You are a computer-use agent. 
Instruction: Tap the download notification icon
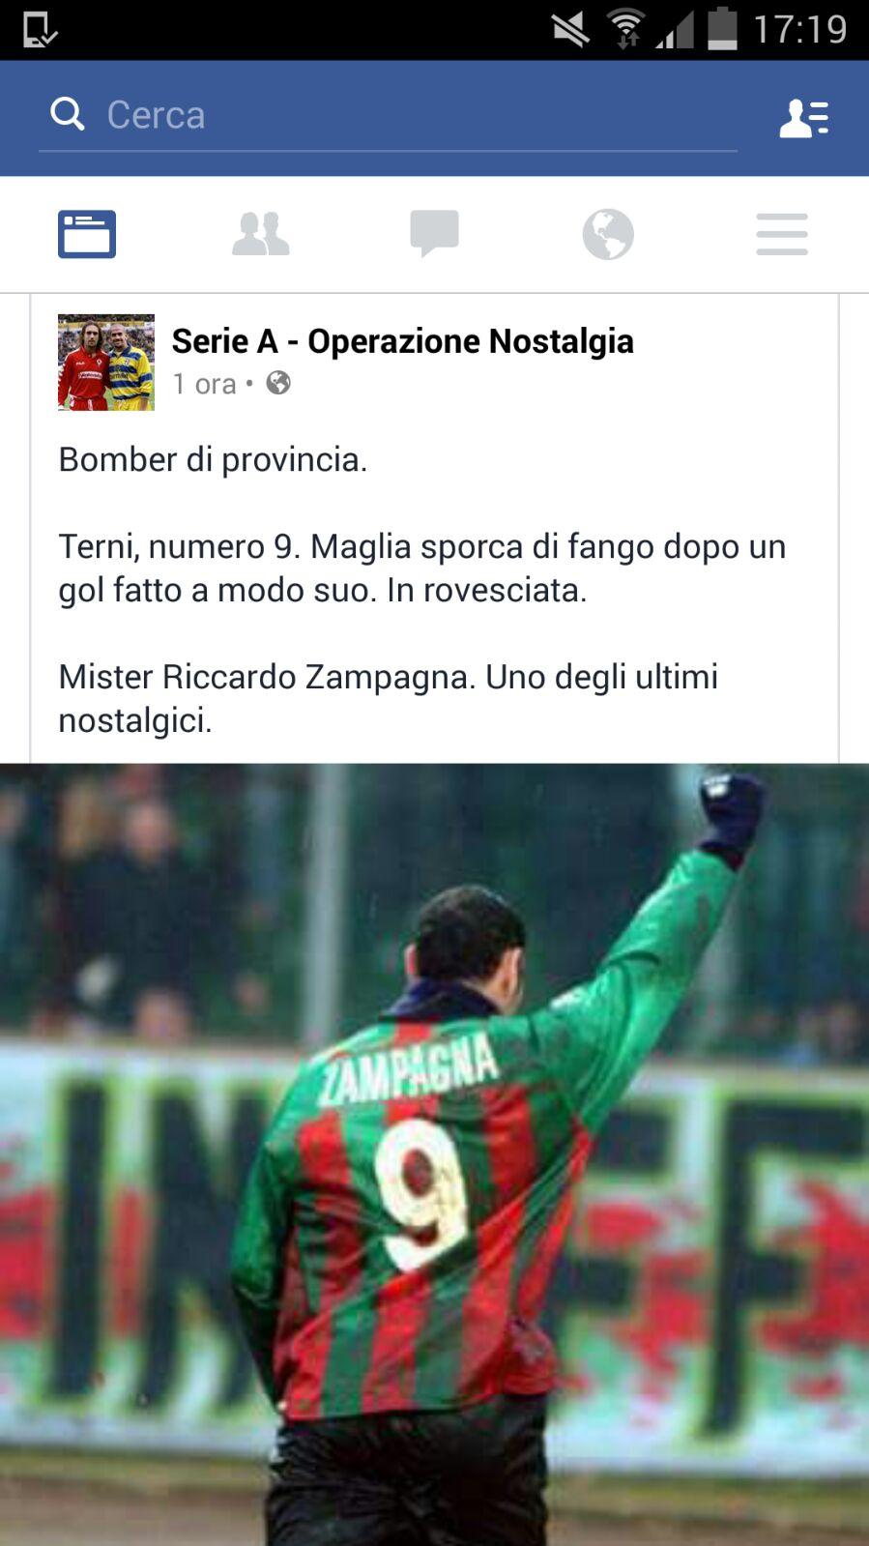click(40, 30)
